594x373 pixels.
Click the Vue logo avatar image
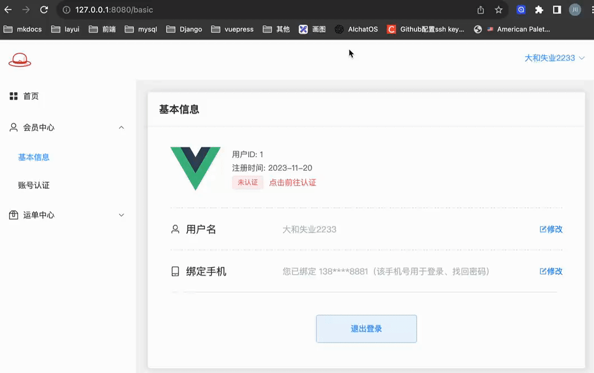click(x=195, y=168)
